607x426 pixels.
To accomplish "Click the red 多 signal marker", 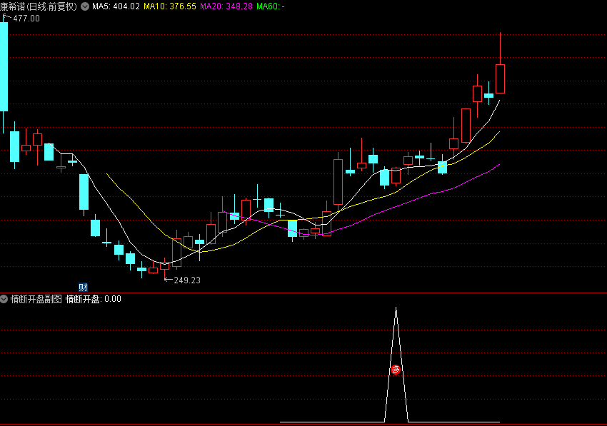I will coord(395,370).
